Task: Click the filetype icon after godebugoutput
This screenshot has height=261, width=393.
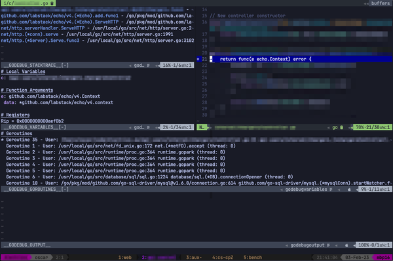Action: point(328,245)
